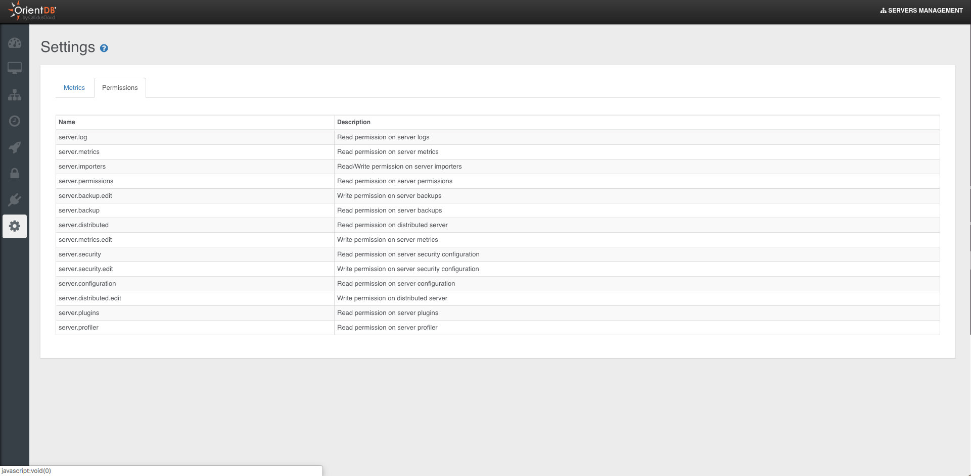
Task: Open Servers Management link
Action: (921, 11)
